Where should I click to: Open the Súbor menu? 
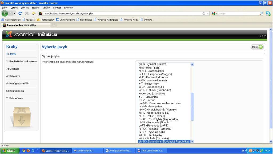coord(5,8)
